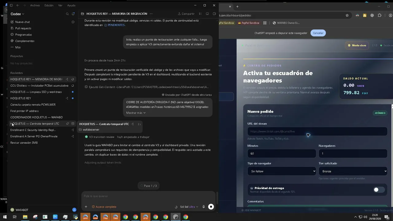Bookmark the page with Chrome's star icon
393x221 pixels.
[347, 15]
